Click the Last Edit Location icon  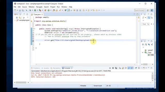[x=94, y=10]
